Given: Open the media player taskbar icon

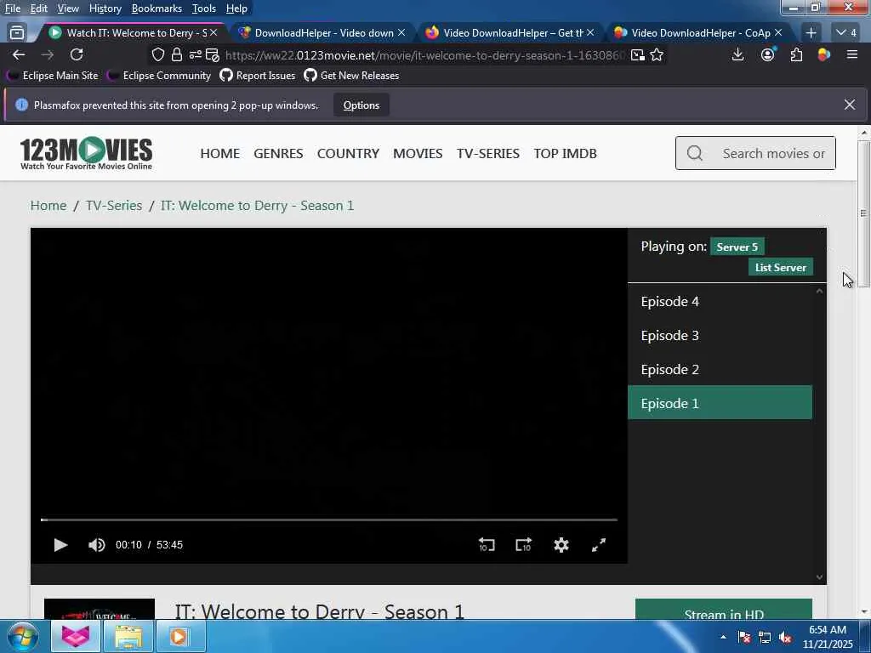Looking at the screenshot, I should click(x=180, y=636).
